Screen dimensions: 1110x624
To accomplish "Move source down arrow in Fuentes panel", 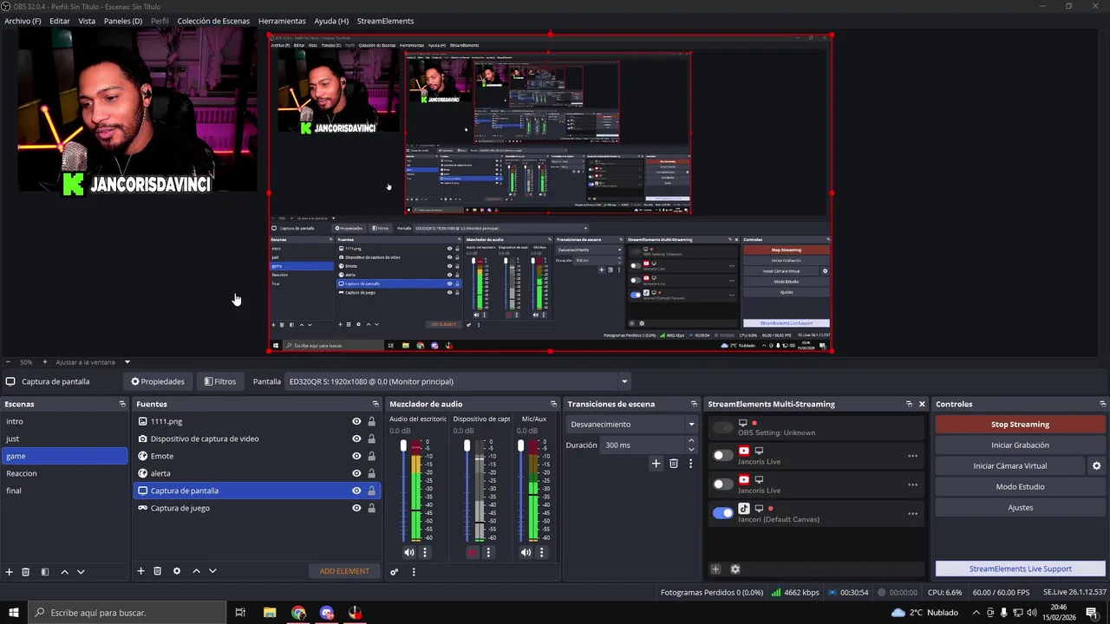I will pyautogui.click(x=212, y=571).
